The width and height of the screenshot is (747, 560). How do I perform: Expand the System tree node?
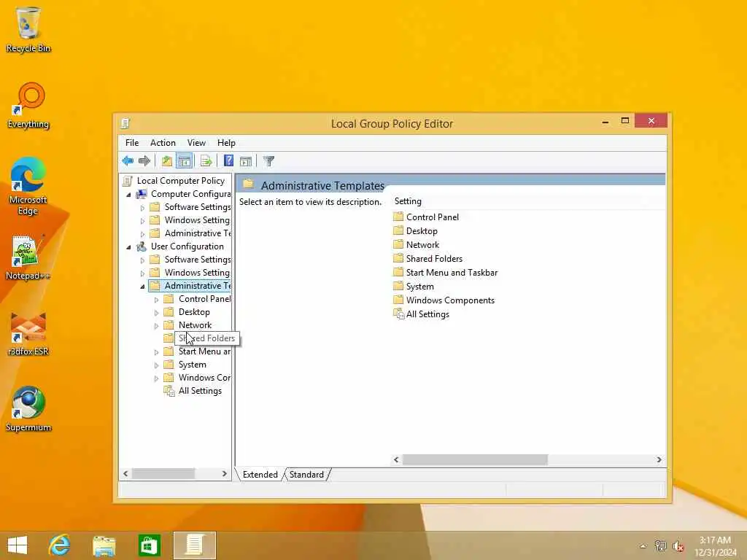click(x=156, y=365)
